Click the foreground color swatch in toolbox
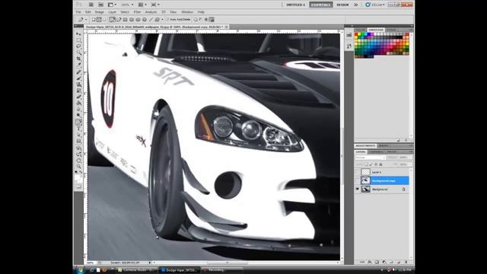Viewport: 487px width, 274px height. (77, 177)
